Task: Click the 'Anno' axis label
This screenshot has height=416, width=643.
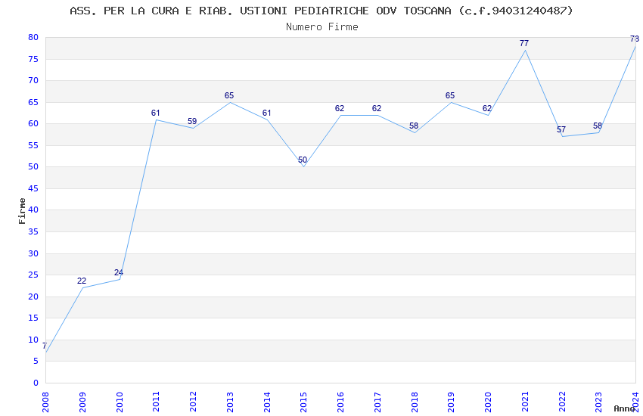Action: pos(624,408)
